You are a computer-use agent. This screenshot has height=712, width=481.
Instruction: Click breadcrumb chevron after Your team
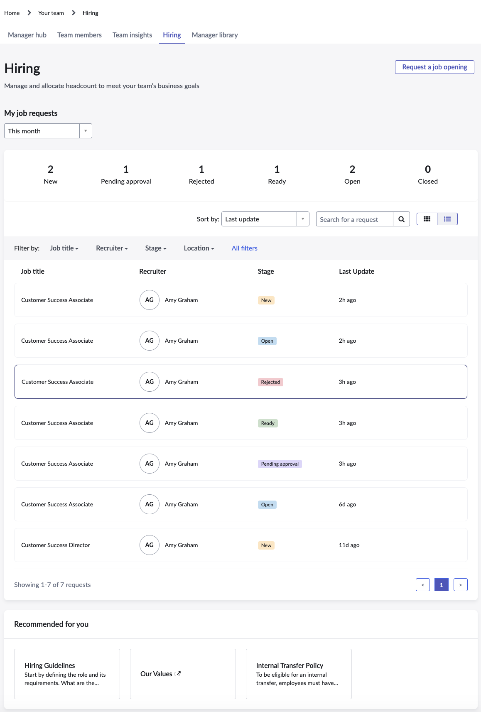(x=74, y=13)
